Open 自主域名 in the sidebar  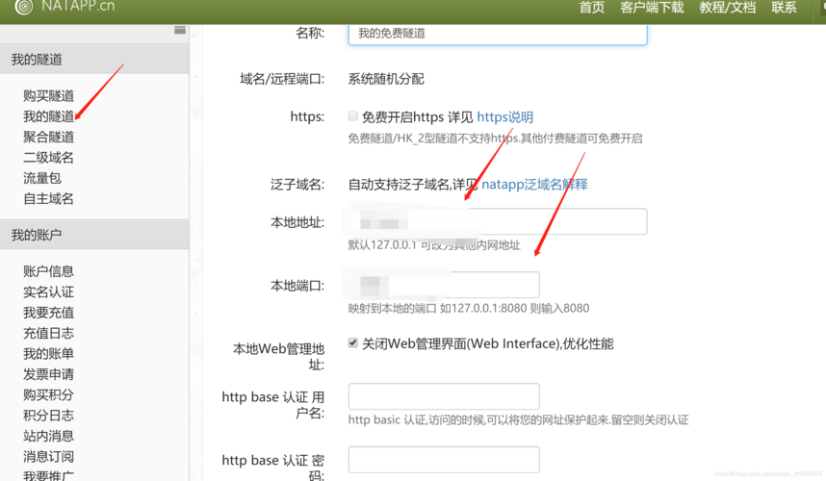coord(48,198)
